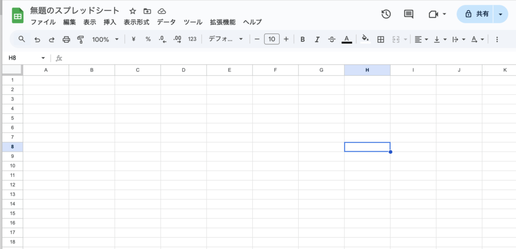Open version history clock icon

[x=386, y=14]
